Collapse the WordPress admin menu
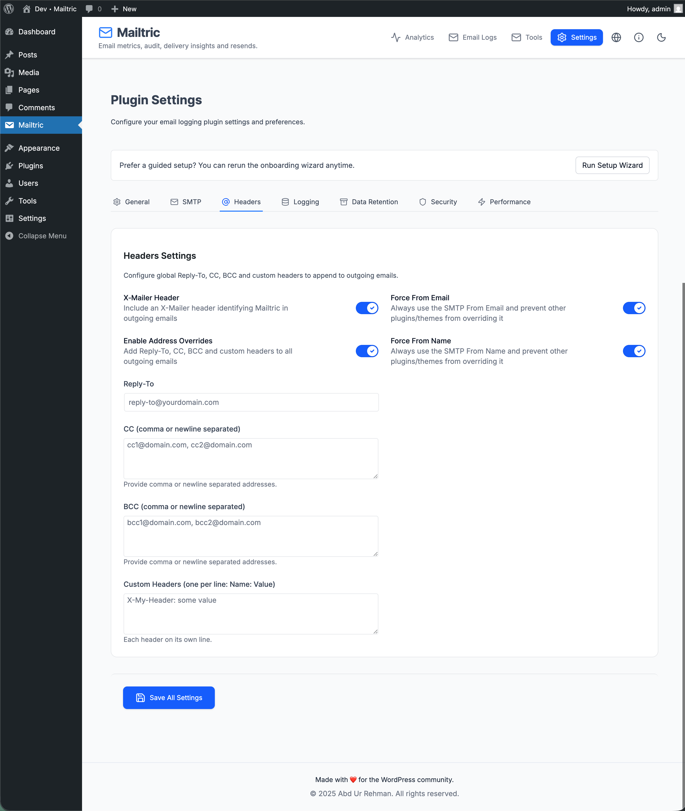This screenshot has width=685, height=811. click(x=41, y=235)
